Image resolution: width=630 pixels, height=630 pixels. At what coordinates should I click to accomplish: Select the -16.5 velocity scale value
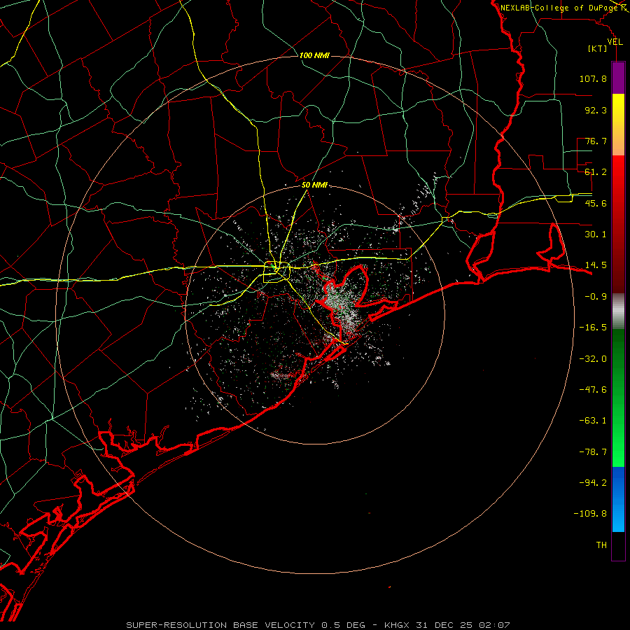(593, 328)
